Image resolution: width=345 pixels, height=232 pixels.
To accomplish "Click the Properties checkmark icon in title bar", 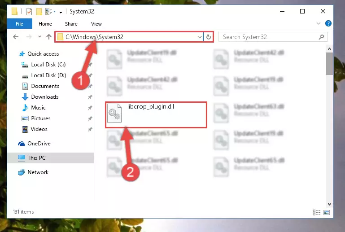I will 29,12.
